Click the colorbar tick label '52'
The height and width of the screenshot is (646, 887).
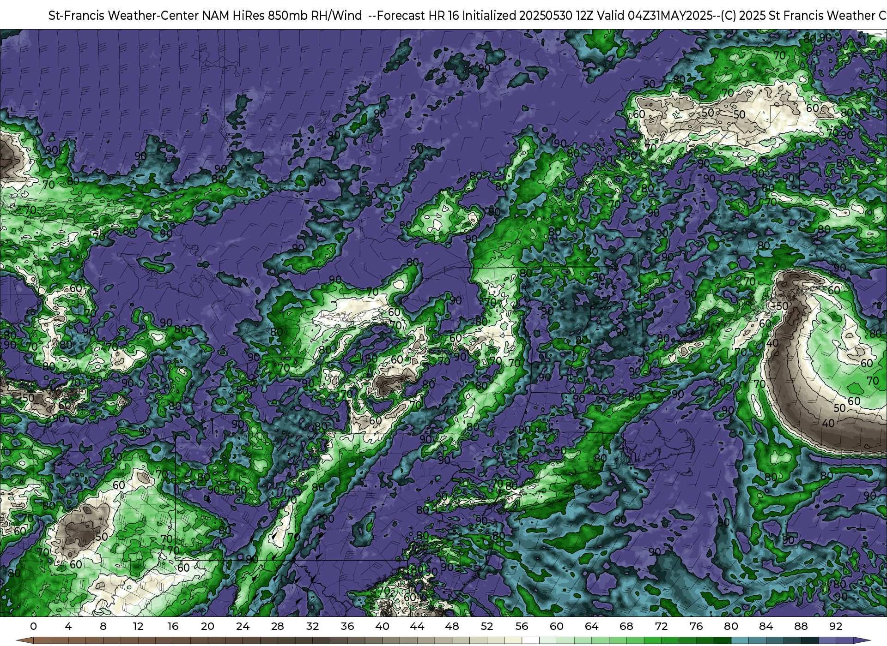tap(487, 626)
